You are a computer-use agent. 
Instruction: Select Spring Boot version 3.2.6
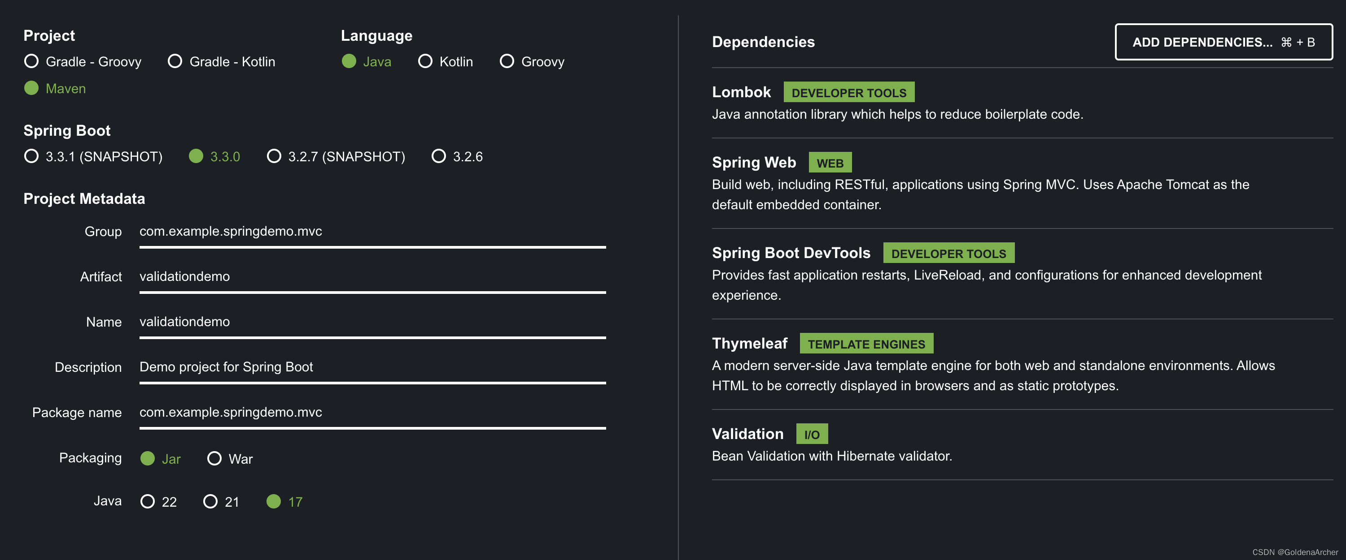457,156
